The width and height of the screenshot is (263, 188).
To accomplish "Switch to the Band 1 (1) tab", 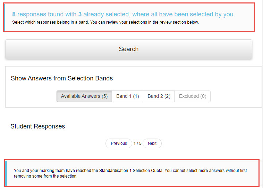I will (x=127, y=96).
